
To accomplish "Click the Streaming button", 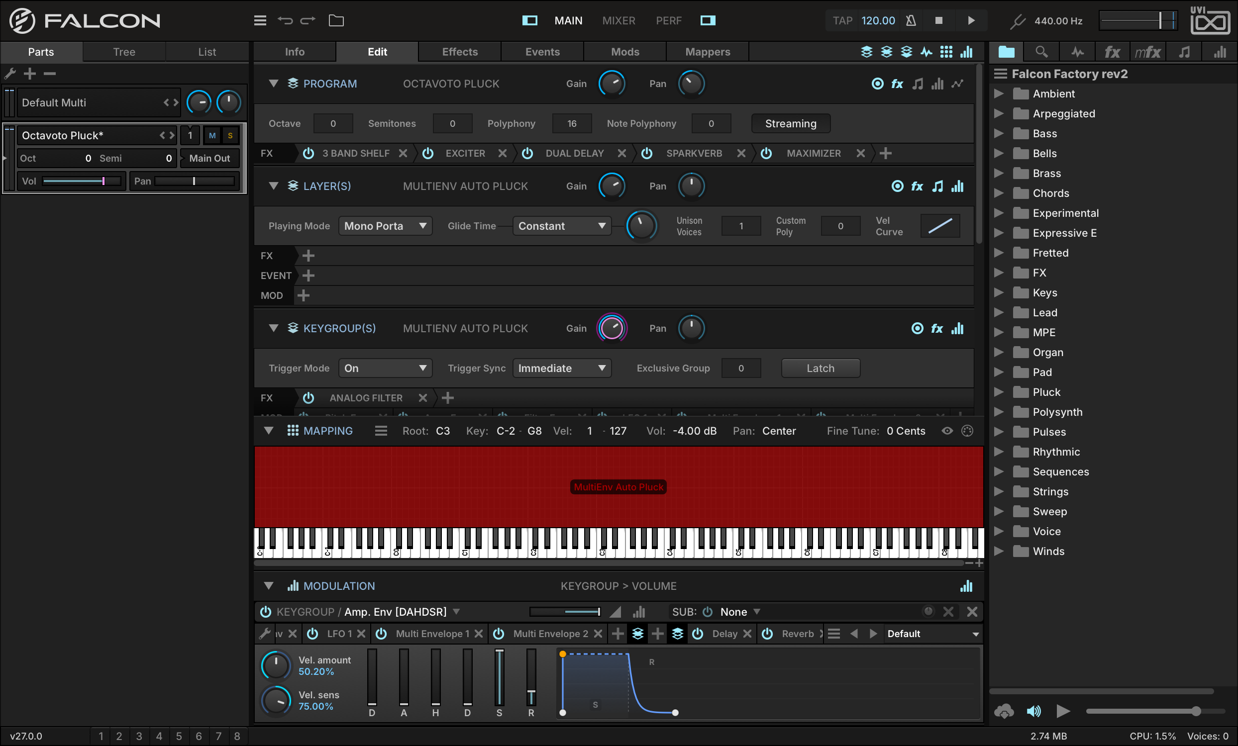I will (790, 123).
